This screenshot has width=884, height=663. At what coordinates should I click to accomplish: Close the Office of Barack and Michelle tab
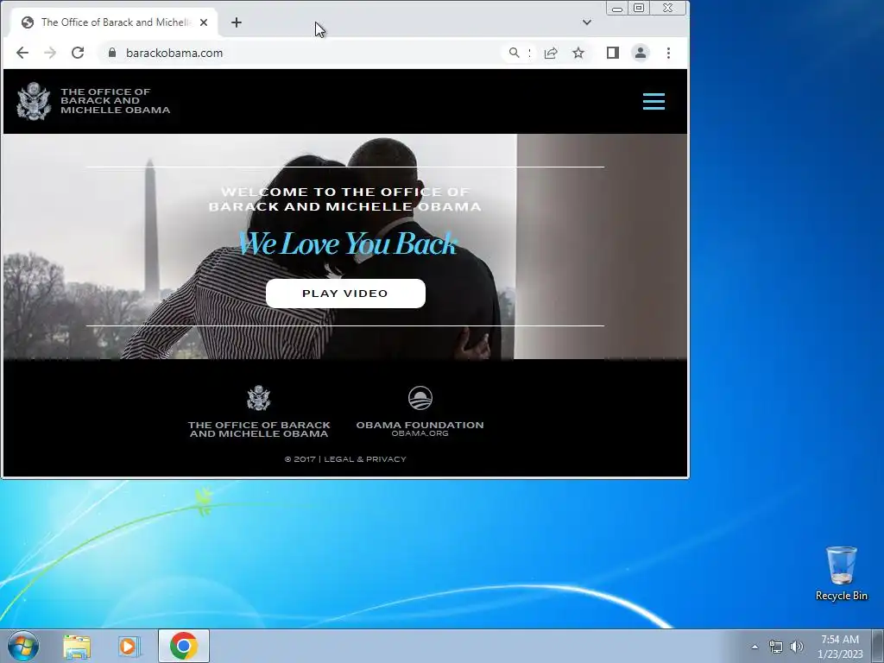204,22
